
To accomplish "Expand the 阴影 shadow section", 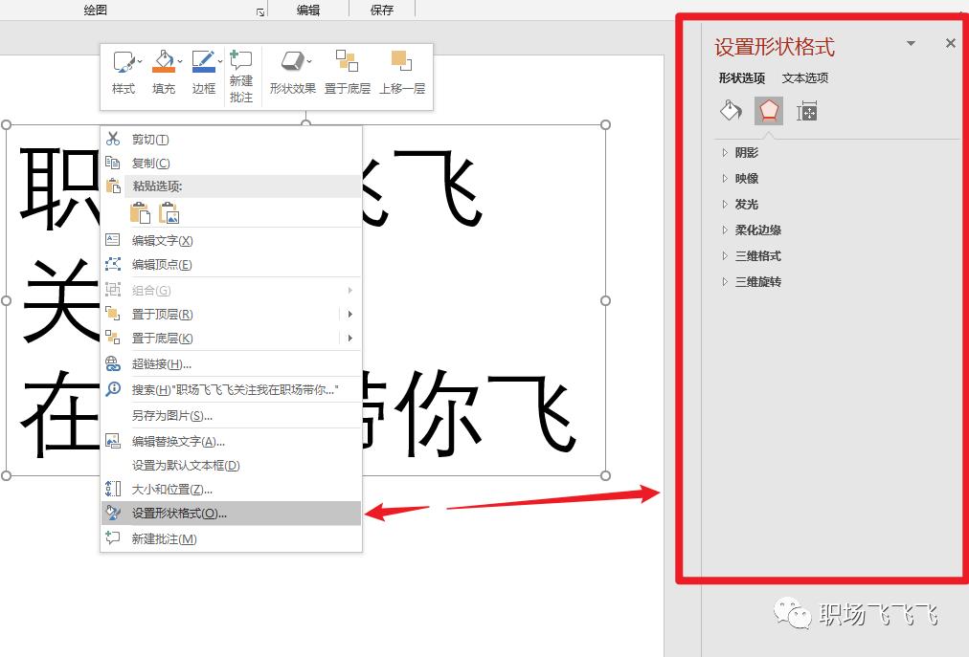I will click(746, 153).
